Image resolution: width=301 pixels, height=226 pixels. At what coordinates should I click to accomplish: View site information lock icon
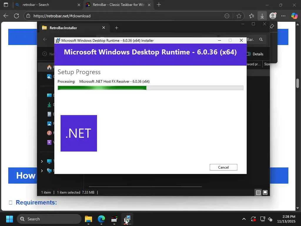(28, 16)
